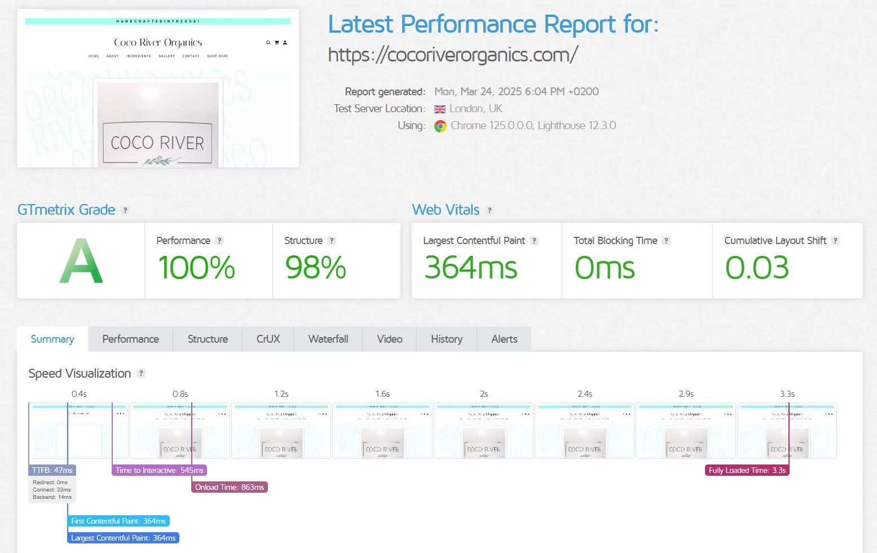Click the report date Mon, Mar 24, 2025
Image resolution: width=877 pixels, height=553 pixels.
(x=517, y=91)
